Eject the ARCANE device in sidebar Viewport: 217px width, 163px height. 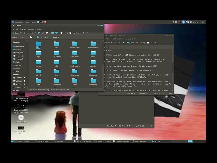click(25, 87)
